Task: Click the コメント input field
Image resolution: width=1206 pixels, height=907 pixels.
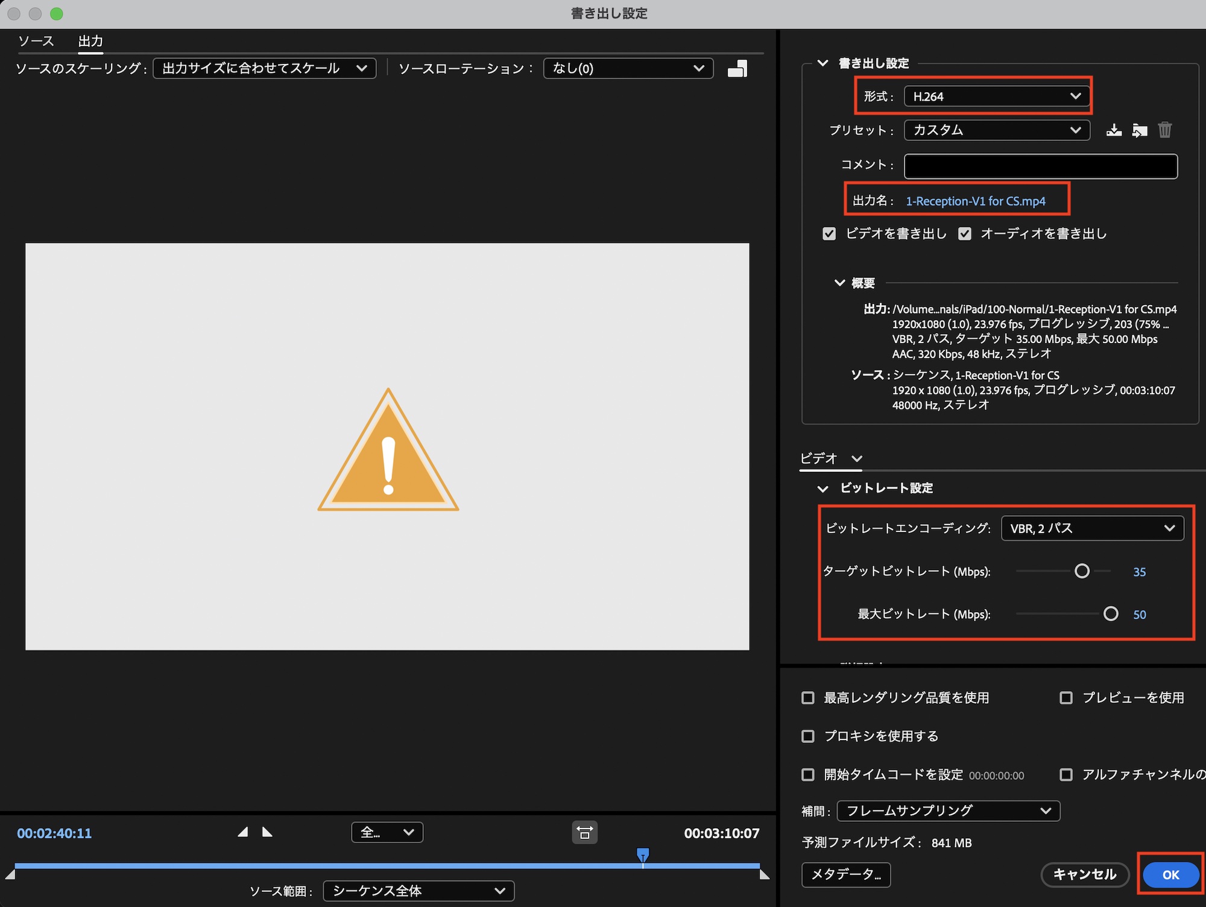Action: click(x=1040, y=166)
